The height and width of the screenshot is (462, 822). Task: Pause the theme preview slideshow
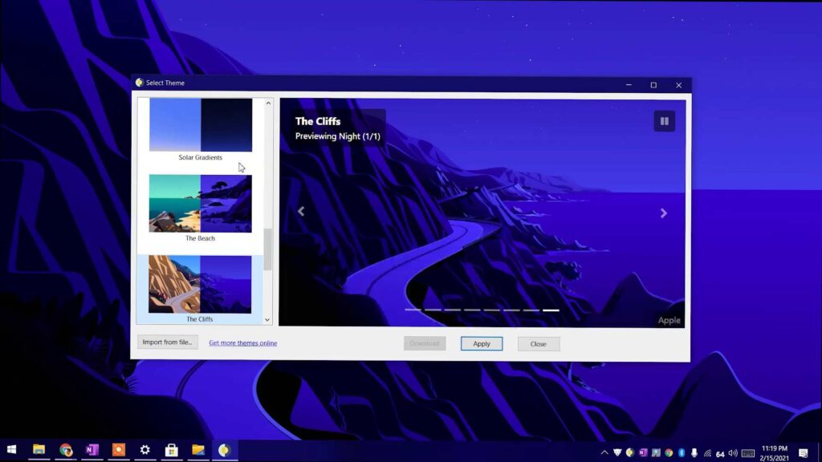(664, 121)
